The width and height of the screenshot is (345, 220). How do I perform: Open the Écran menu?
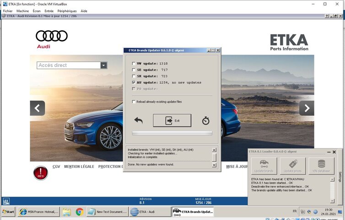37,11
